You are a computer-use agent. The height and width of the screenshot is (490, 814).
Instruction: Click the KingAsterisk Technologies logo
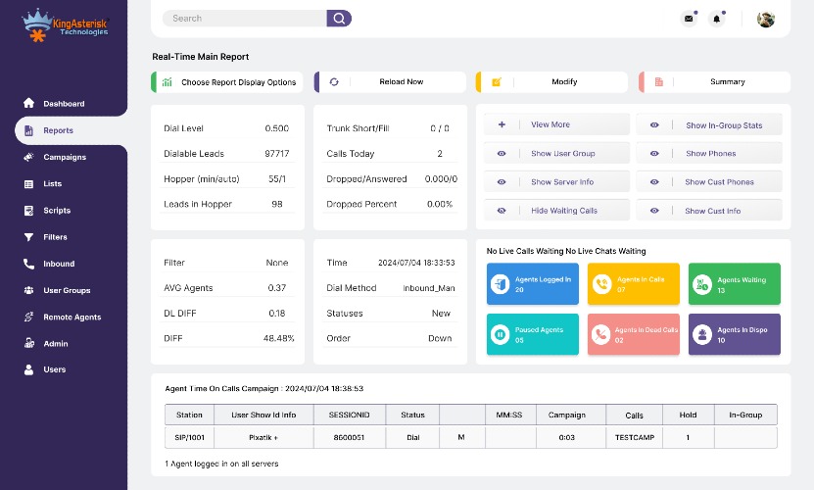click(65, 23)
